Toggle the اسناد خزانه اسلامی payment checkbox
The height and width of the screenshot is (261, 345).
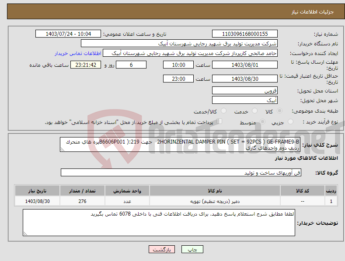(219, 121)
